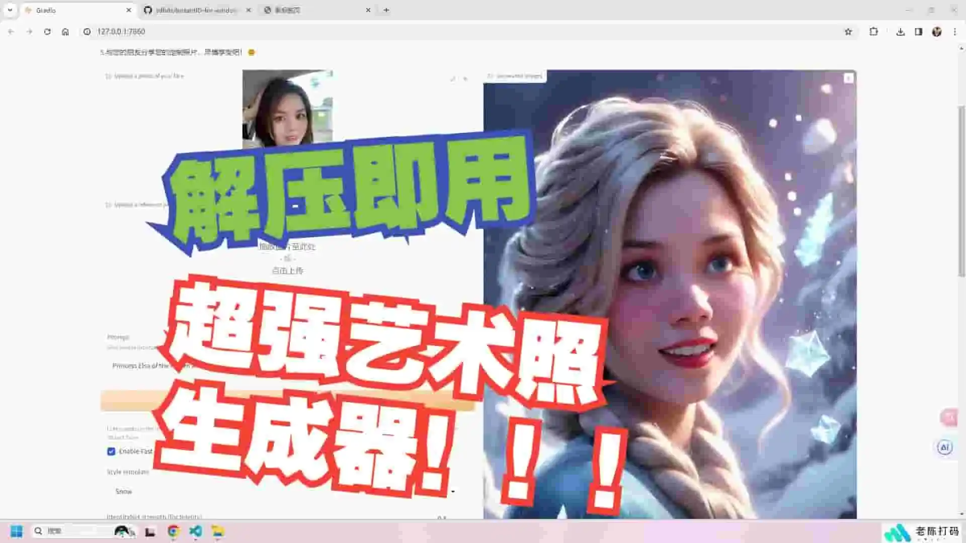The height and width of the screenshot is (543, 966).
Task: Click the orange Submit button
Action: coord(287,401)
